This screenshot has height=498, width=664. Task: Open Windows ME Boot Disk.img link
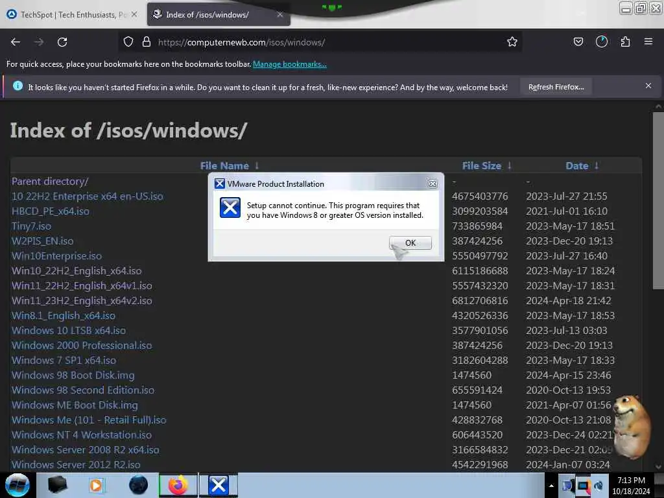[x=75, y=405]
